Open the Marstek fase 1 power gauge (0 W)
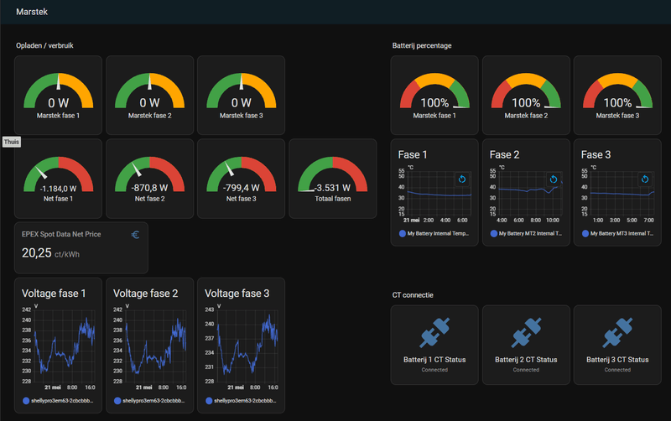The width and height of the screenshot is (671, 421). pos(58,96)
